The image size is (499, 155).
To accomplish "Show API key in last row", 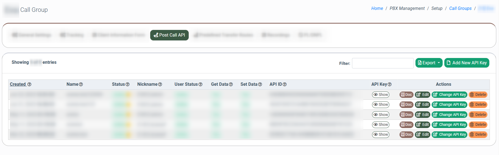I will (381, 134).
